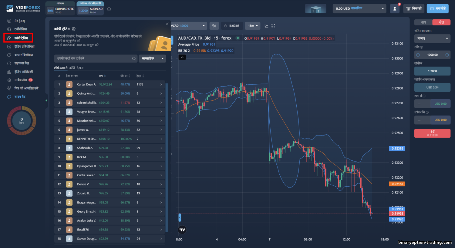Expand the 15m timeframe dropdown
The width and height of the screenshot is (455, 248).
[x=253, y=26]
